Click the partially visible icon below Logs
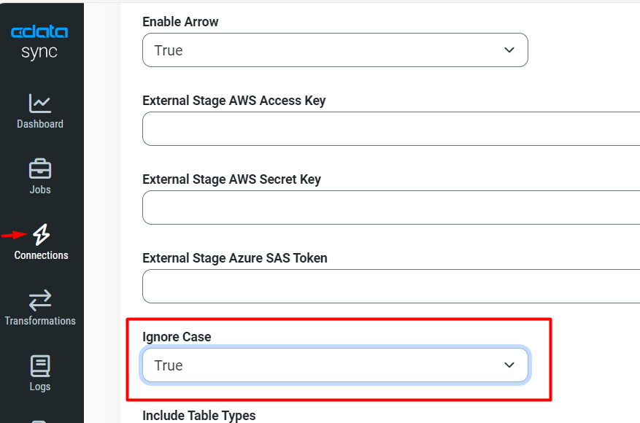Viewport: 640px width, 423px height. click(40, 422)
